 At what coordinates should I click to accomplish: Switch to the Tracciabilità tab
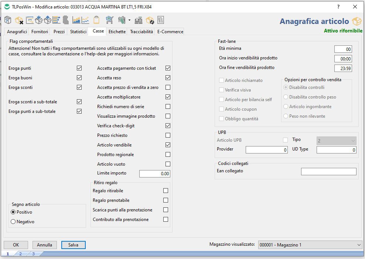pyautogui.click(x=141, y=31)
